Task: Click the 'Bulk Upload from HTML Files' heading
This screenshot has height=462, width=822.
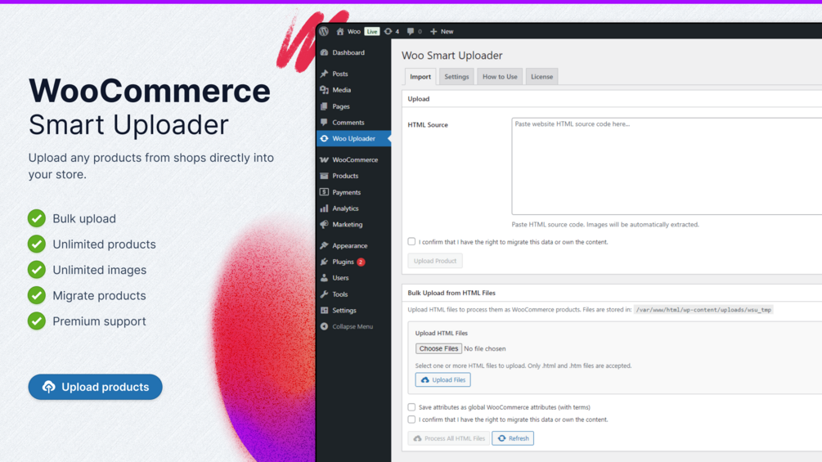Action: coord(451,293)
